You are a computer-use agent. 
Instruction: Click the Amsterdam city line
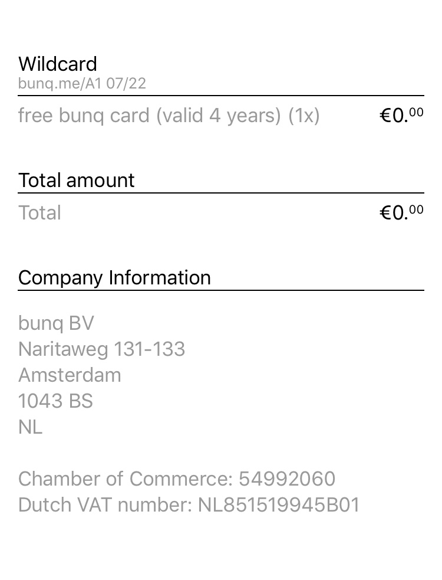[x=70, y=375]
